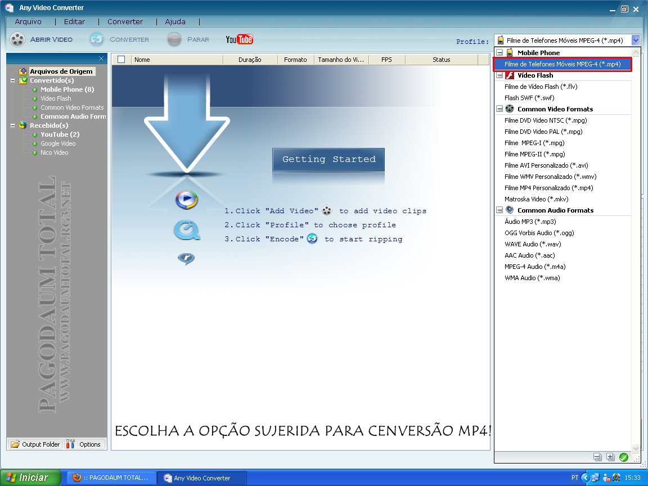Collapse the Mobile Phone profile group
Viewport: 648px width, 486px height.
(x=499, y=52)
